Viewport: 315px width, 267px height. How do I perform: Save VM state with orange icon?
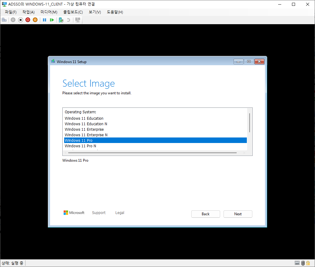35,20
